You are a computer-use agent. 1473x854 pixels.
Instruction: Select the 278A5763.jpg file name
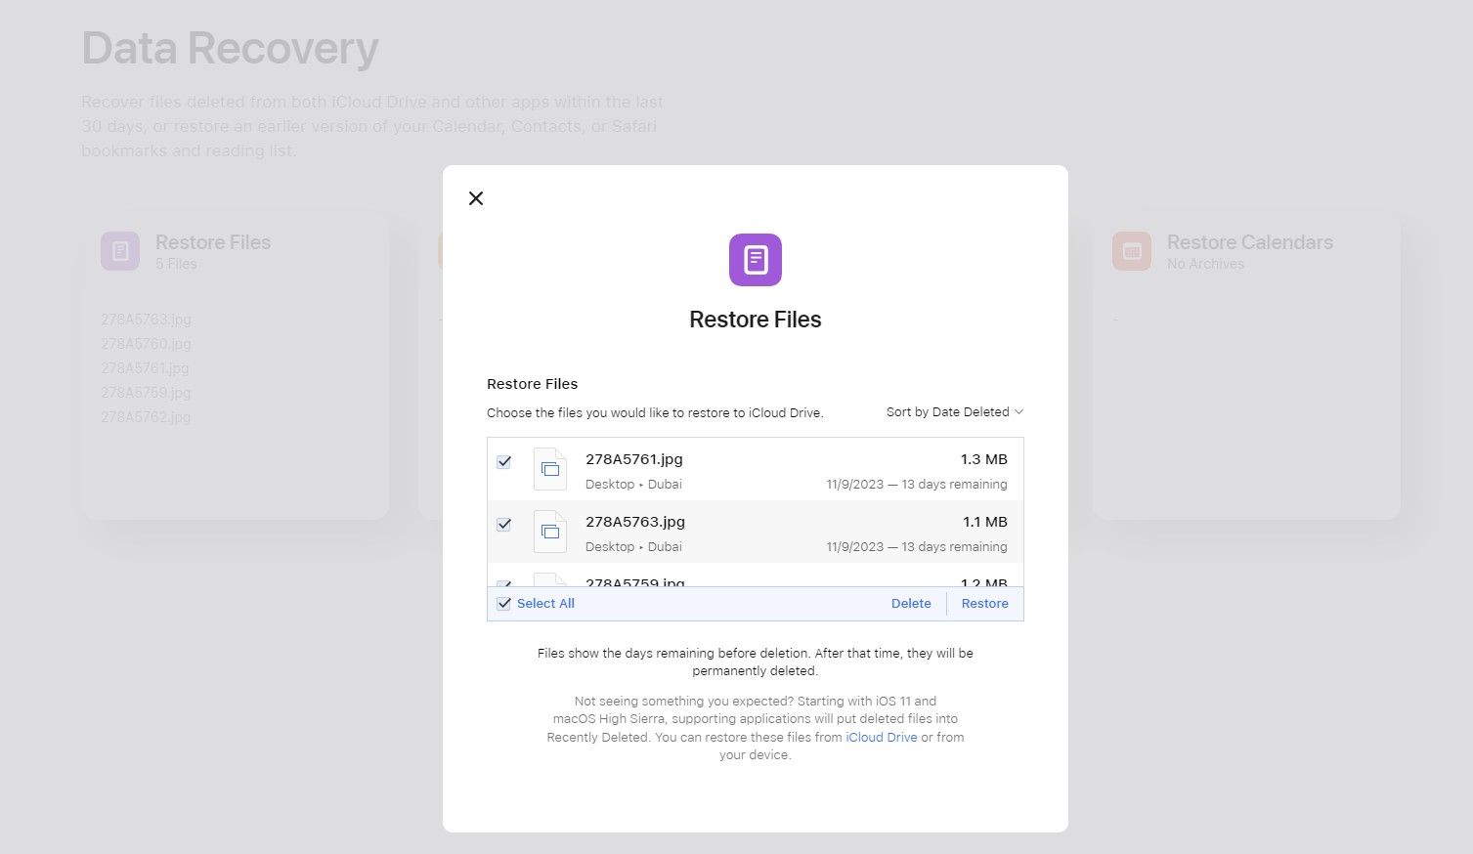[635, 522]
